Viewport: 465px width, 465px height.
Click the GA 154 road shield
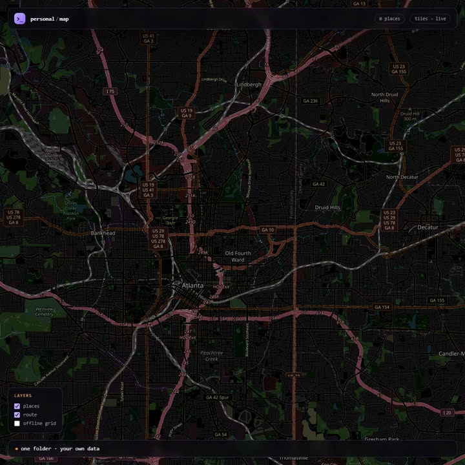click(382, 307)
